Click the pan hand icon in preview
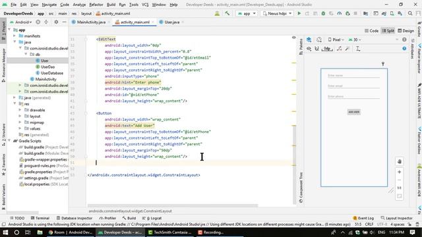422x237 pixels. pyautogui.click(x=400, y=161)
